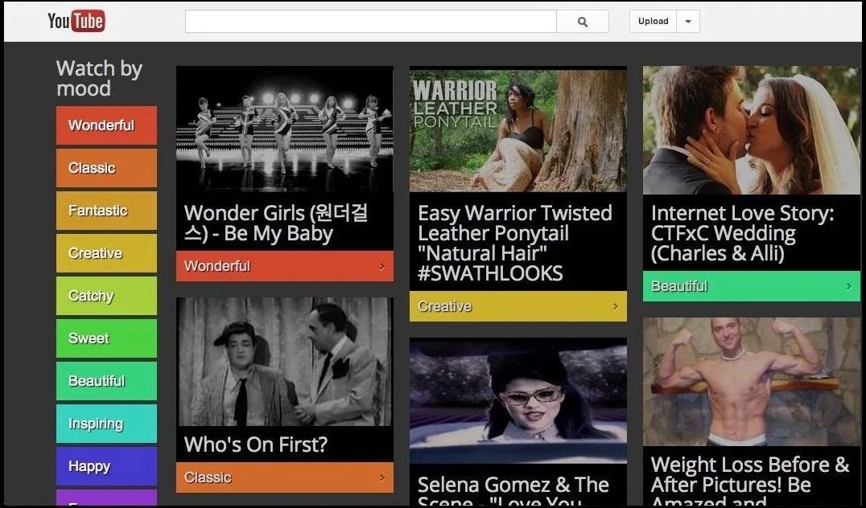The width and height of the screenshot is (866, 508).
Task: Open the Weight Loss video thumbnail
Action: point(752,382)
